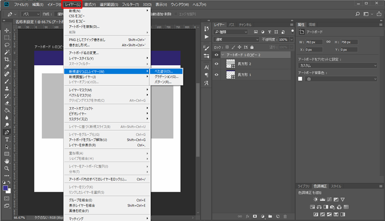Select the Crop tool

coord(7,59)
